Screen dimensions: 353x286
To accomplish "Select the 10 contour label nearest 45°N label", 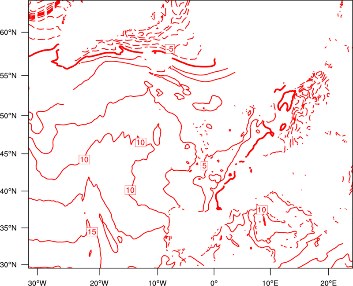I will [x=84, y=159].
